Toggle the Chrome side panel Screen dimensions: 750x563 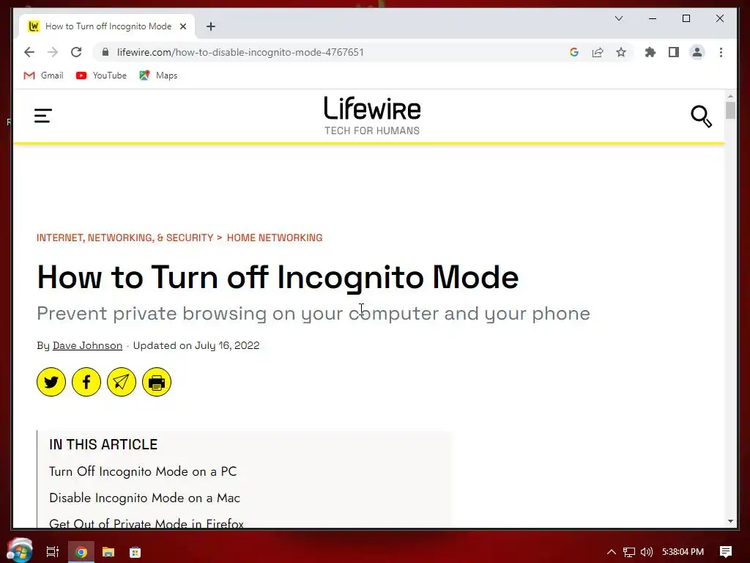tap(674, 52)
